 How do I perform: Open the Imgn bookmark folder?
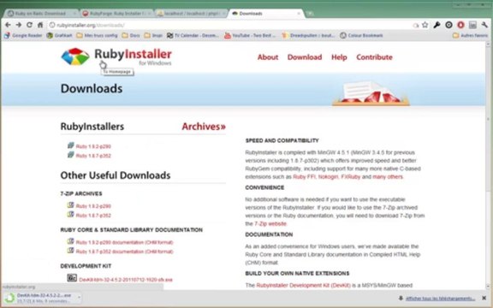pos(153,36)
